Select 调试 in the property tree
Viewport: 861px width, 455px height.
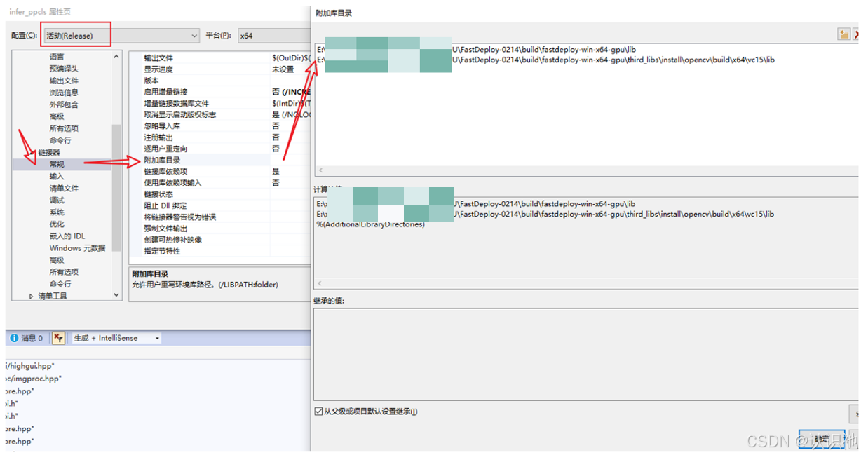coord(57,200)
